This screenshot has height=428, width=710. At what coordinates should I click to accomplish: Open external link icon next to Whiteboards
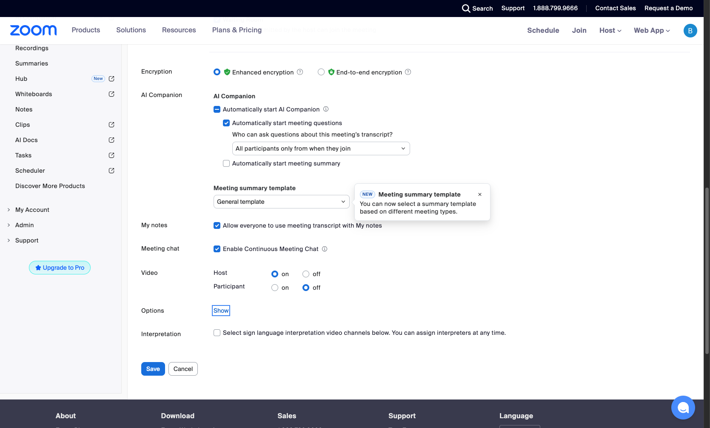click(x=111, y=94)
